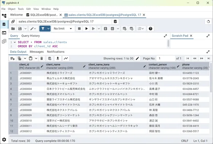Click the Download results as CSV icon
The image size is (213, 144).
(x=58, y=58)
